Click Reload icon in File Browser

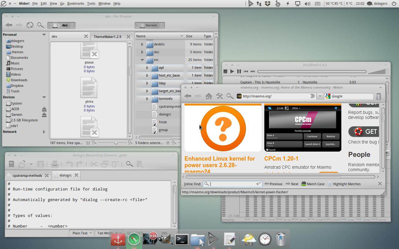(x=30, y=25)
